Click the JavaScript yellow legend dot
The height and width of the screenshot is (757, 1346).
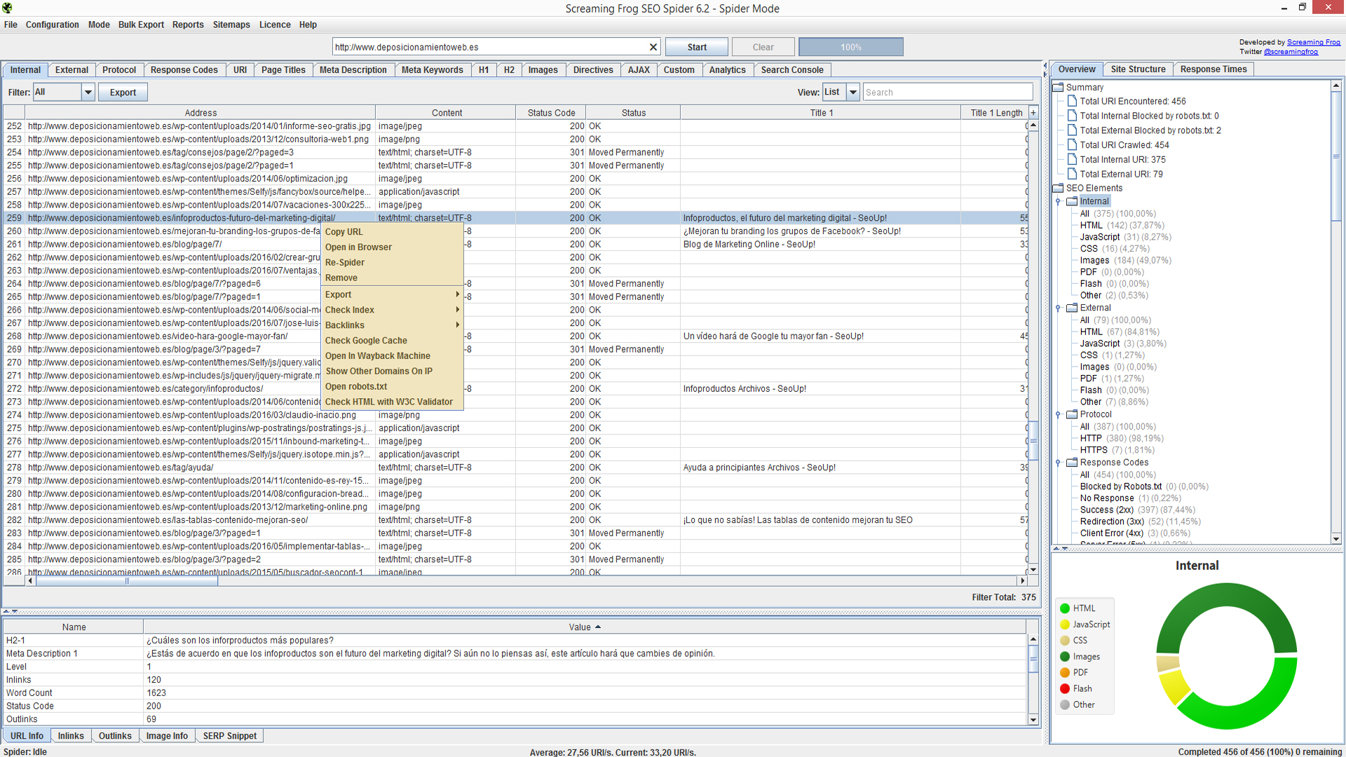tap(1065, 625)
